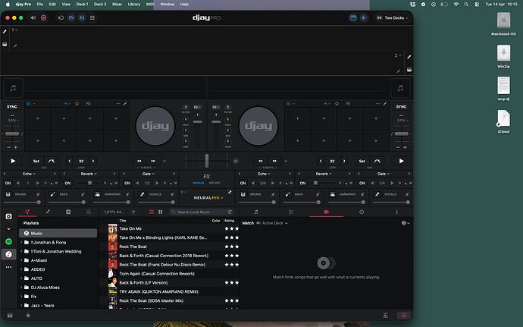Click the deck 1 Drums stem icon
Screen dimensions: 523x327
click(8, 194)
